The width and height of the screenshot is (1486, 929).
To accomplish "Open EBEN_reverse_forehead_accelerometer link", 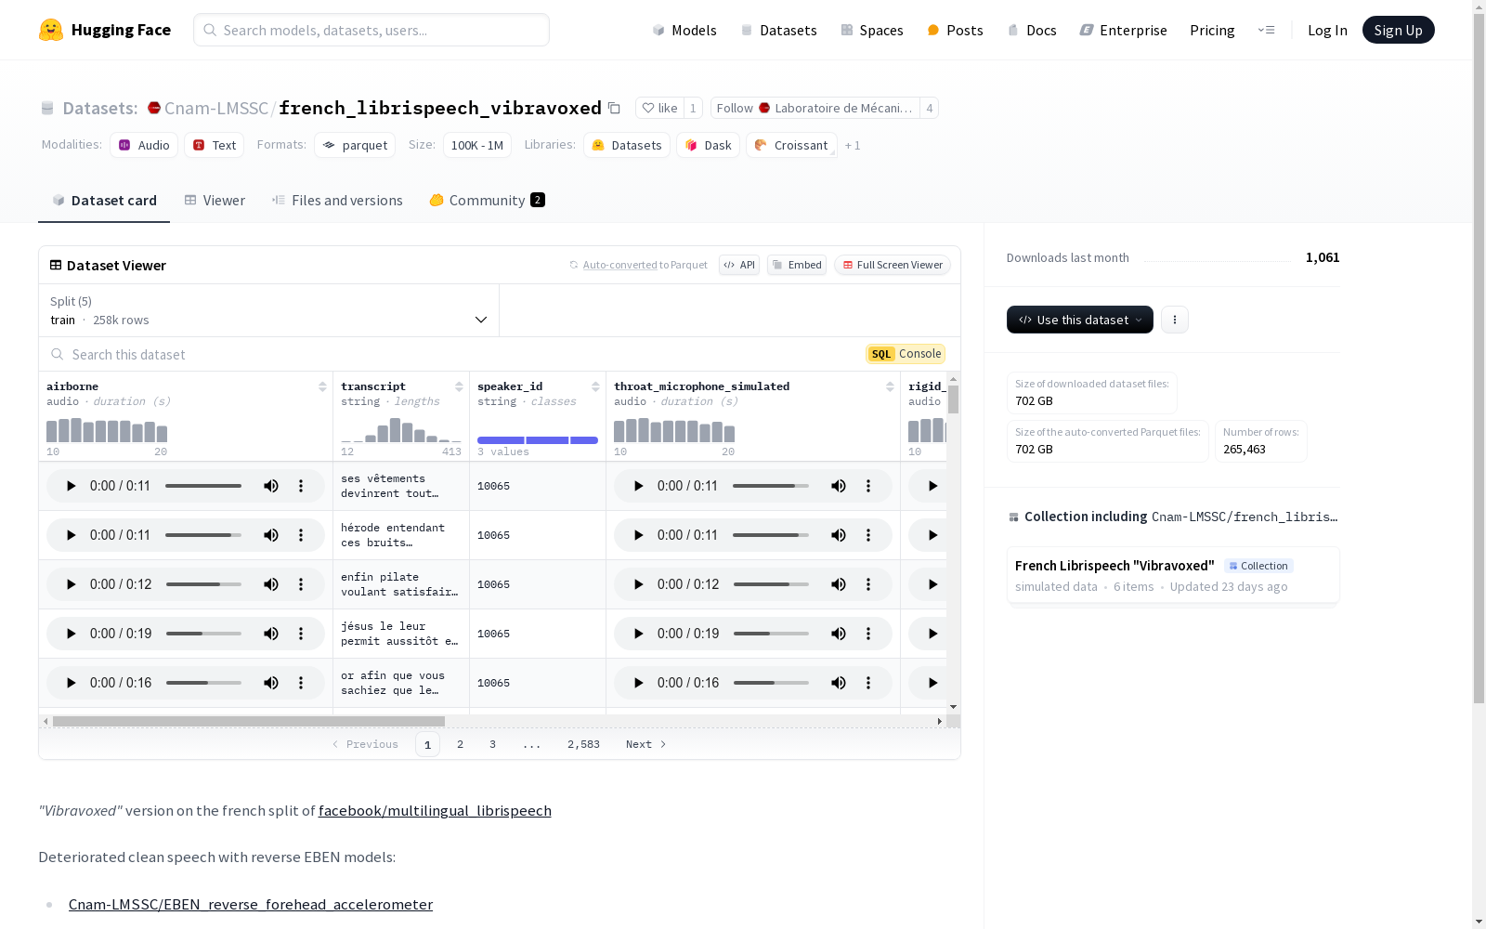I will [x=251, y=905].
